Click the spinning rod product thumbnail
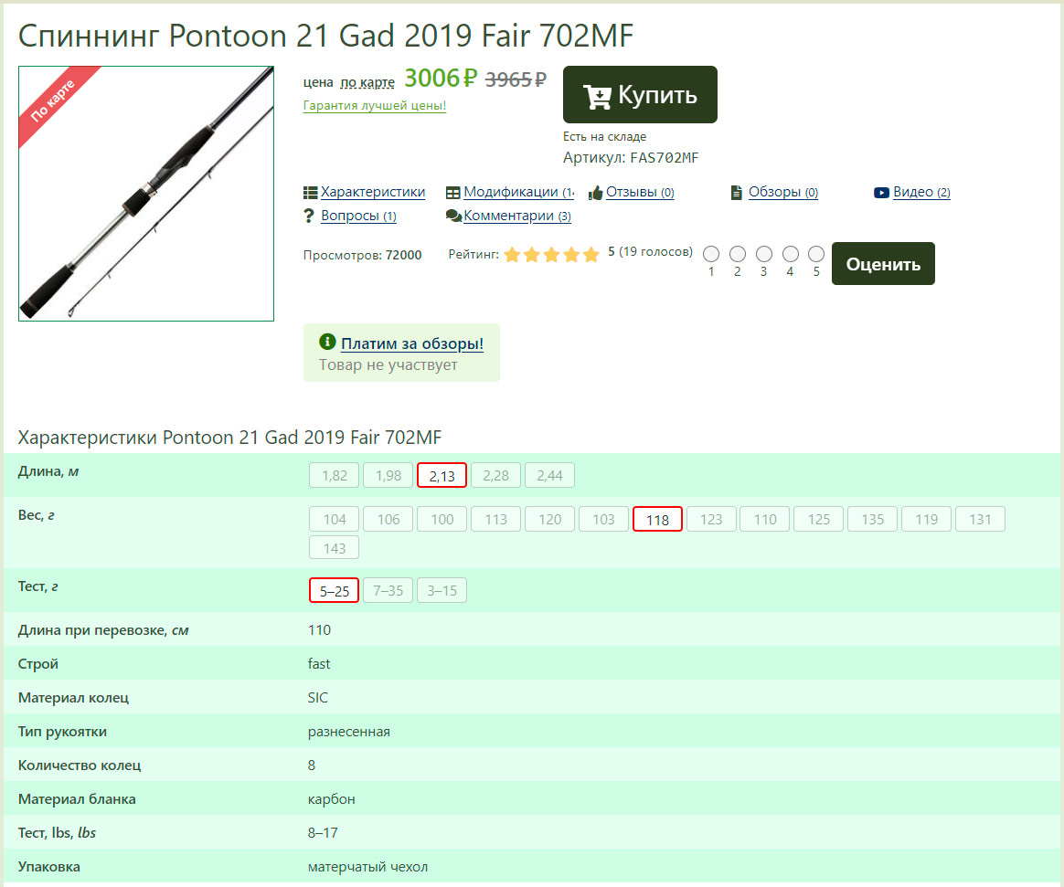 [x=146, y=194]
